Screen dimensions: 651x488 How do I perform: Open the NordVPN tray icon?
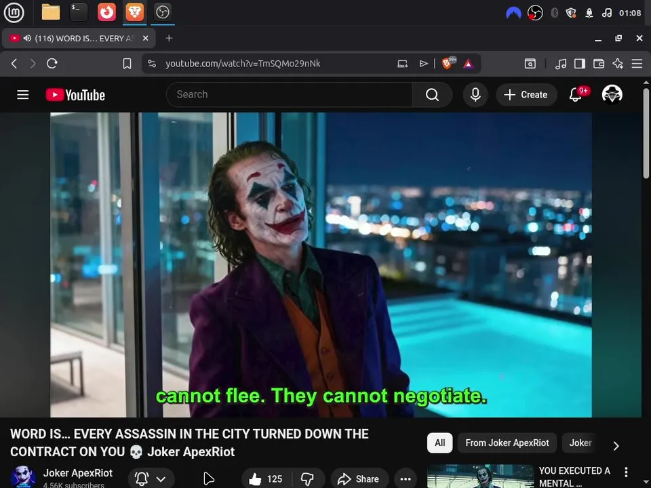point(513,13)
